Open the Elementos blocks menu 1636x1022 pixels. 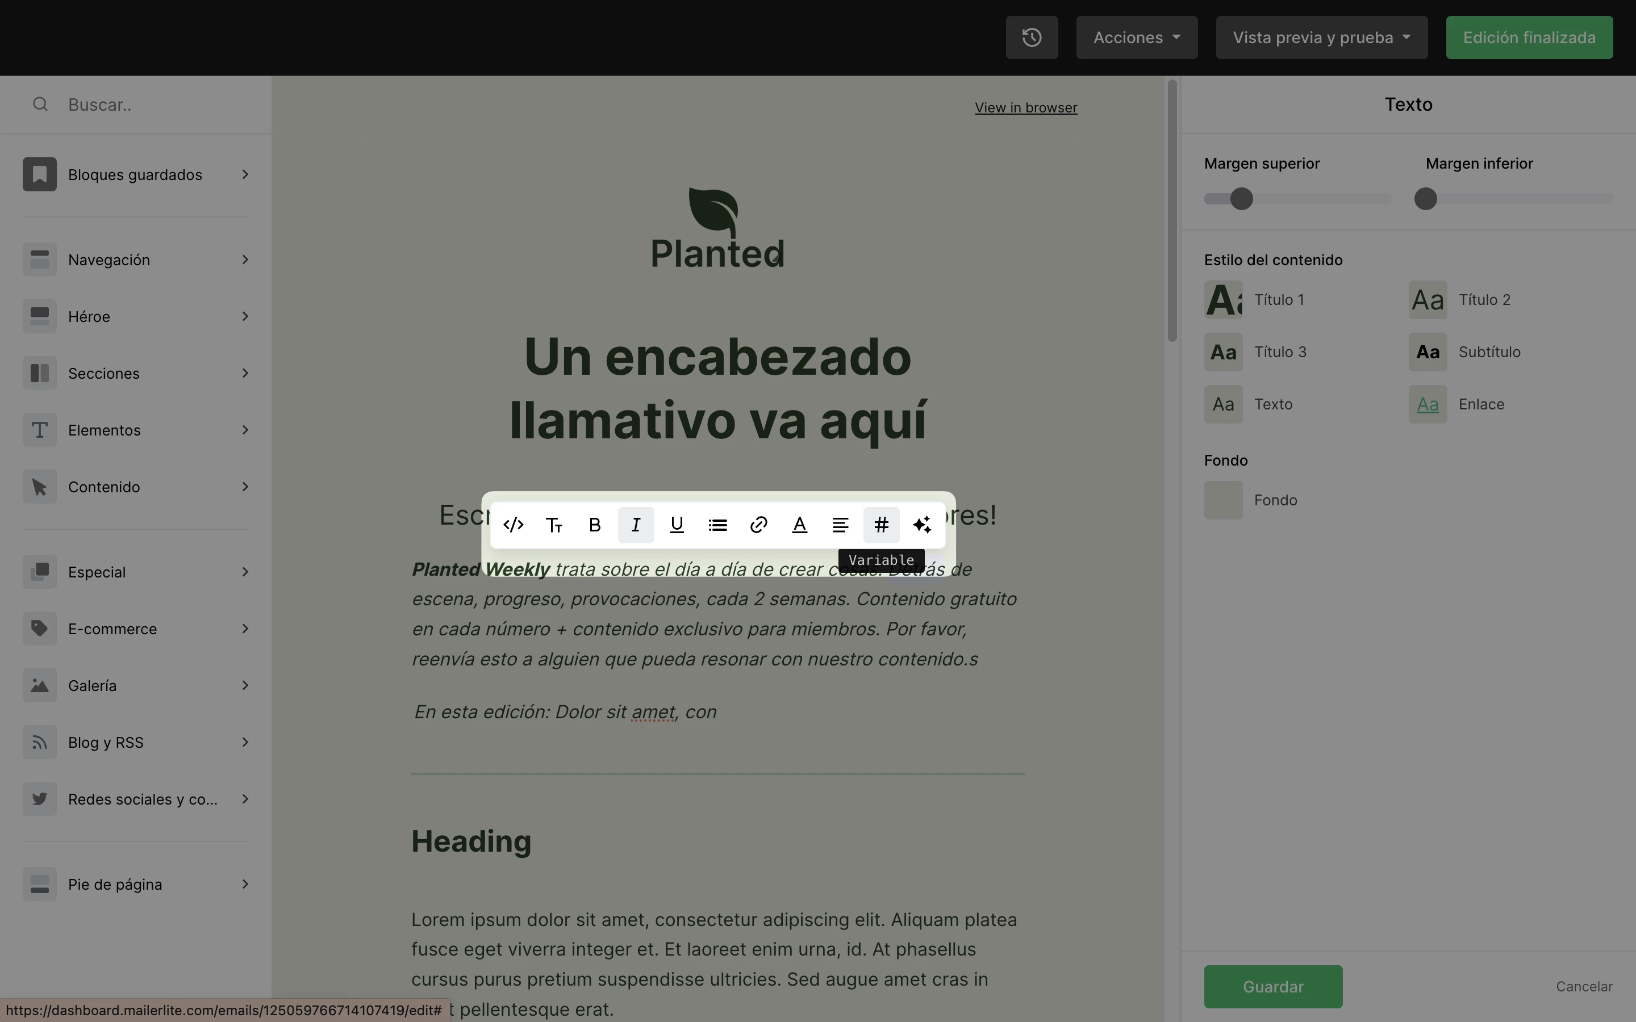[135, 430]
